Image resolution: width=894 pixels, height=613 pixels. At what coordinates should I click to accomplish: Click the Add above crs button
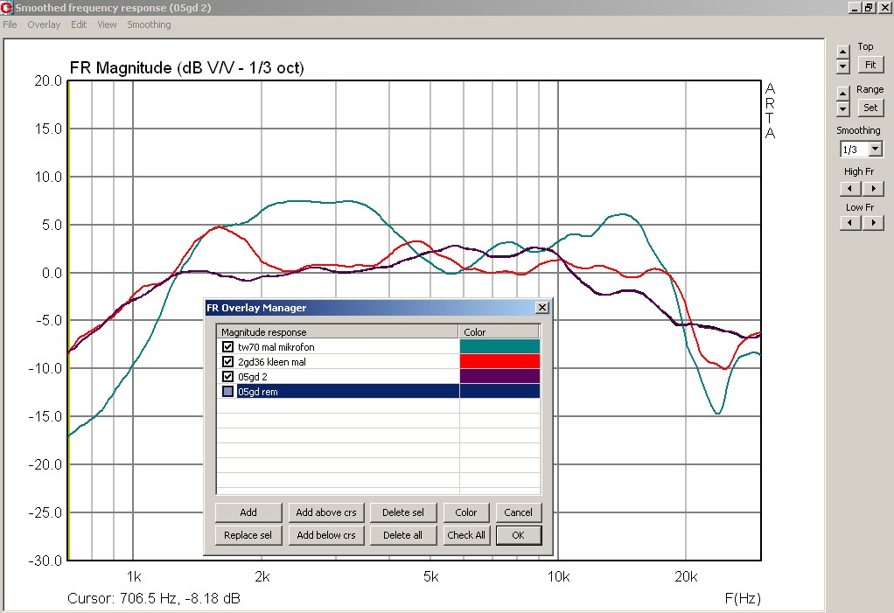326,512
